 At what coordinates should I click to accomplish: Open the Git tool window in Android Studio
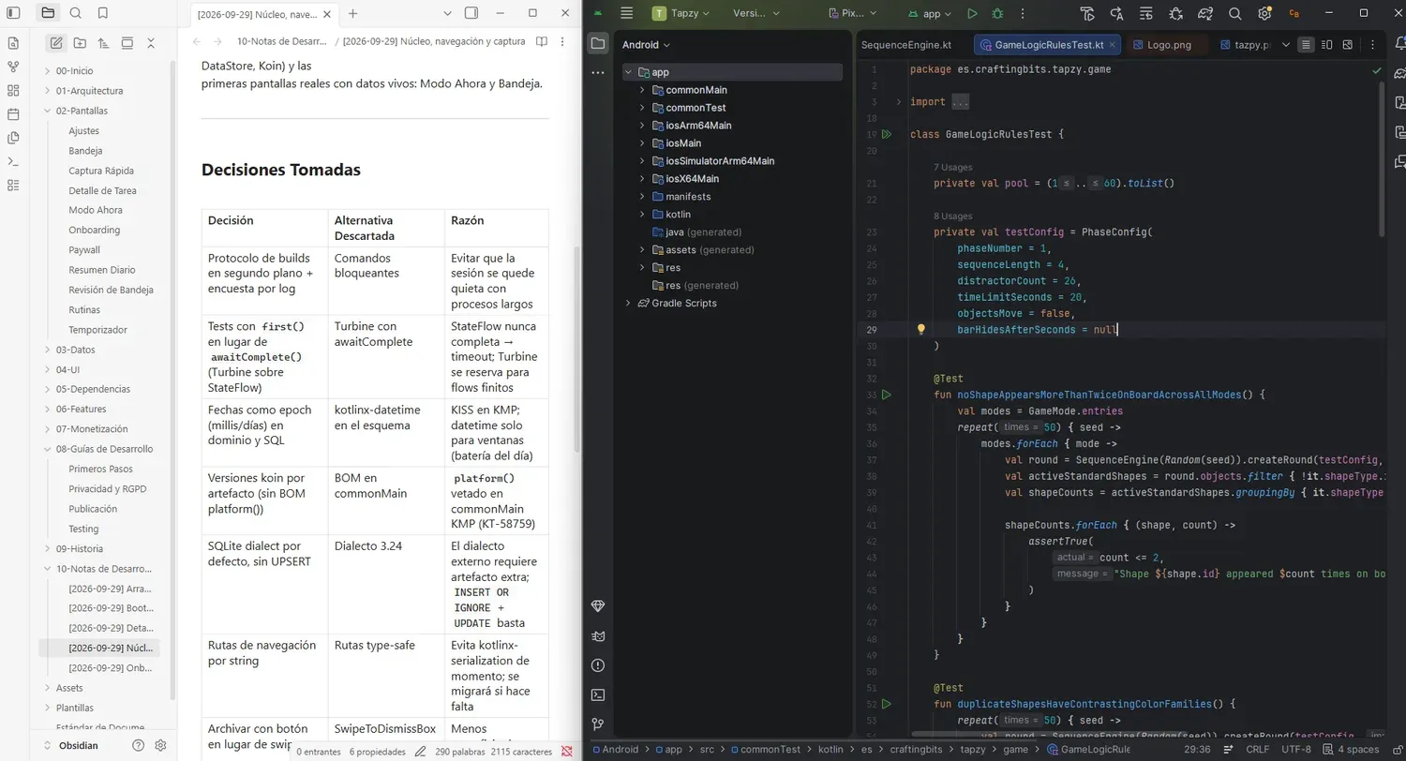(598, 724)
